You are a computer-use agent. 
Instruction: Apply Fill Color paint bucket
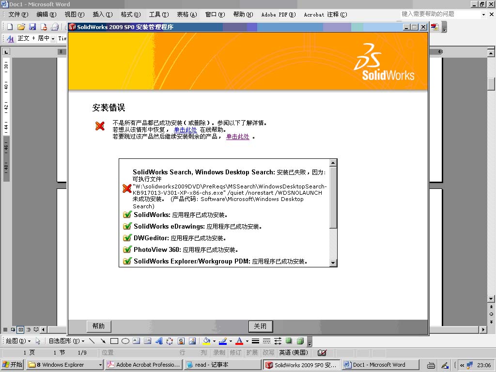click(206, 341)
